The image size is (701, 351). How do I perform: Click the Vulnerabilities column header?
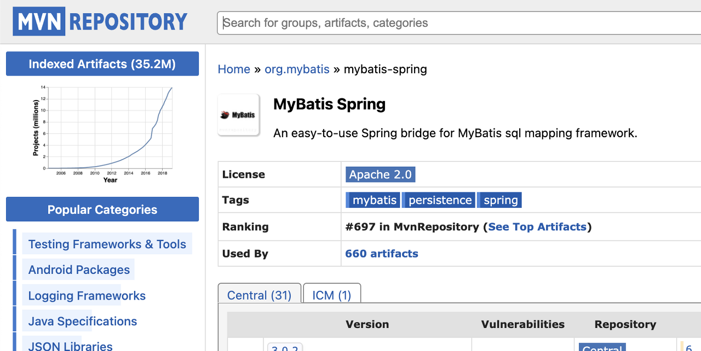(x=523, y=324)
